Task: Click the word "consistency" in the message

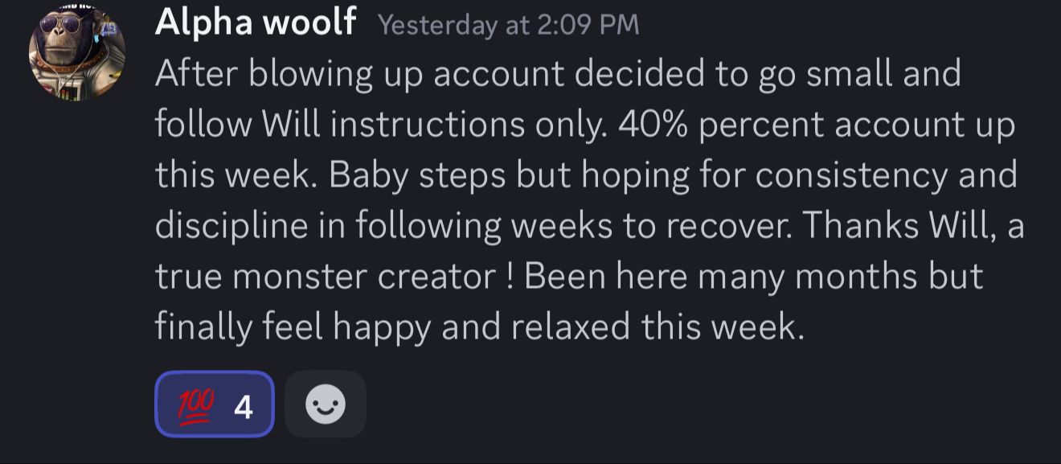Action: pos(851,175)
